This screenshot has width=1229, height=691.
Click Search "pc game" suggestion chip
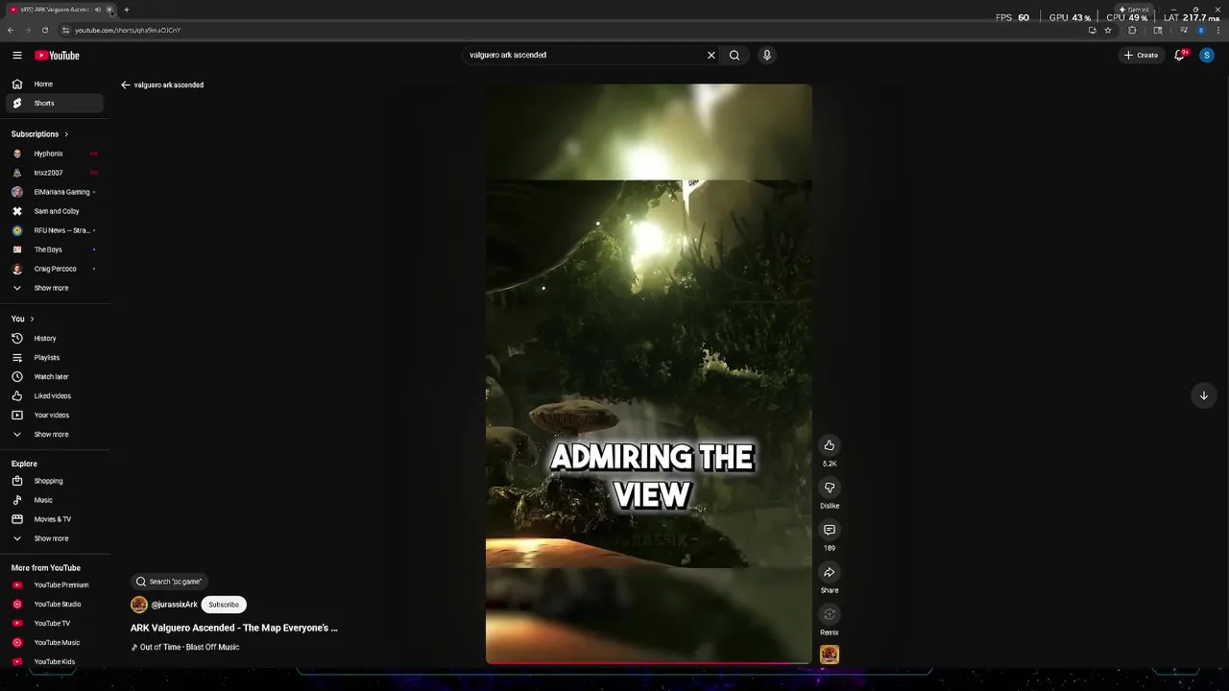point(169,582)
